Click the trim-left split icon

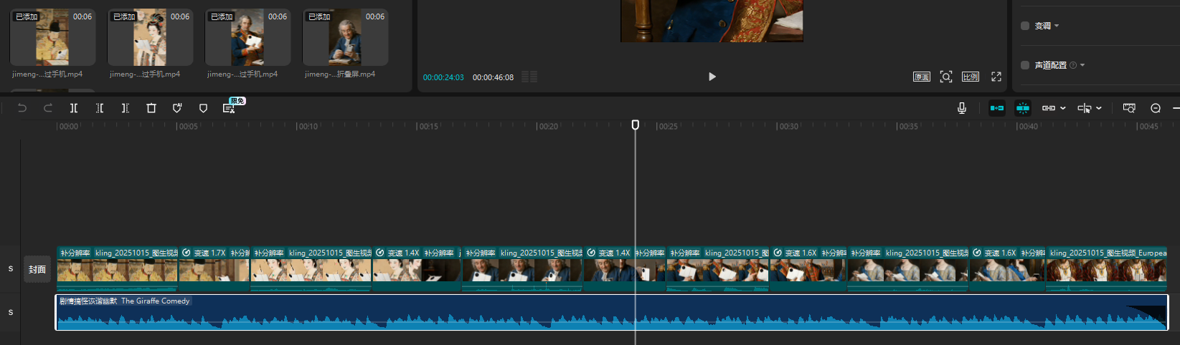pos(100,108)
